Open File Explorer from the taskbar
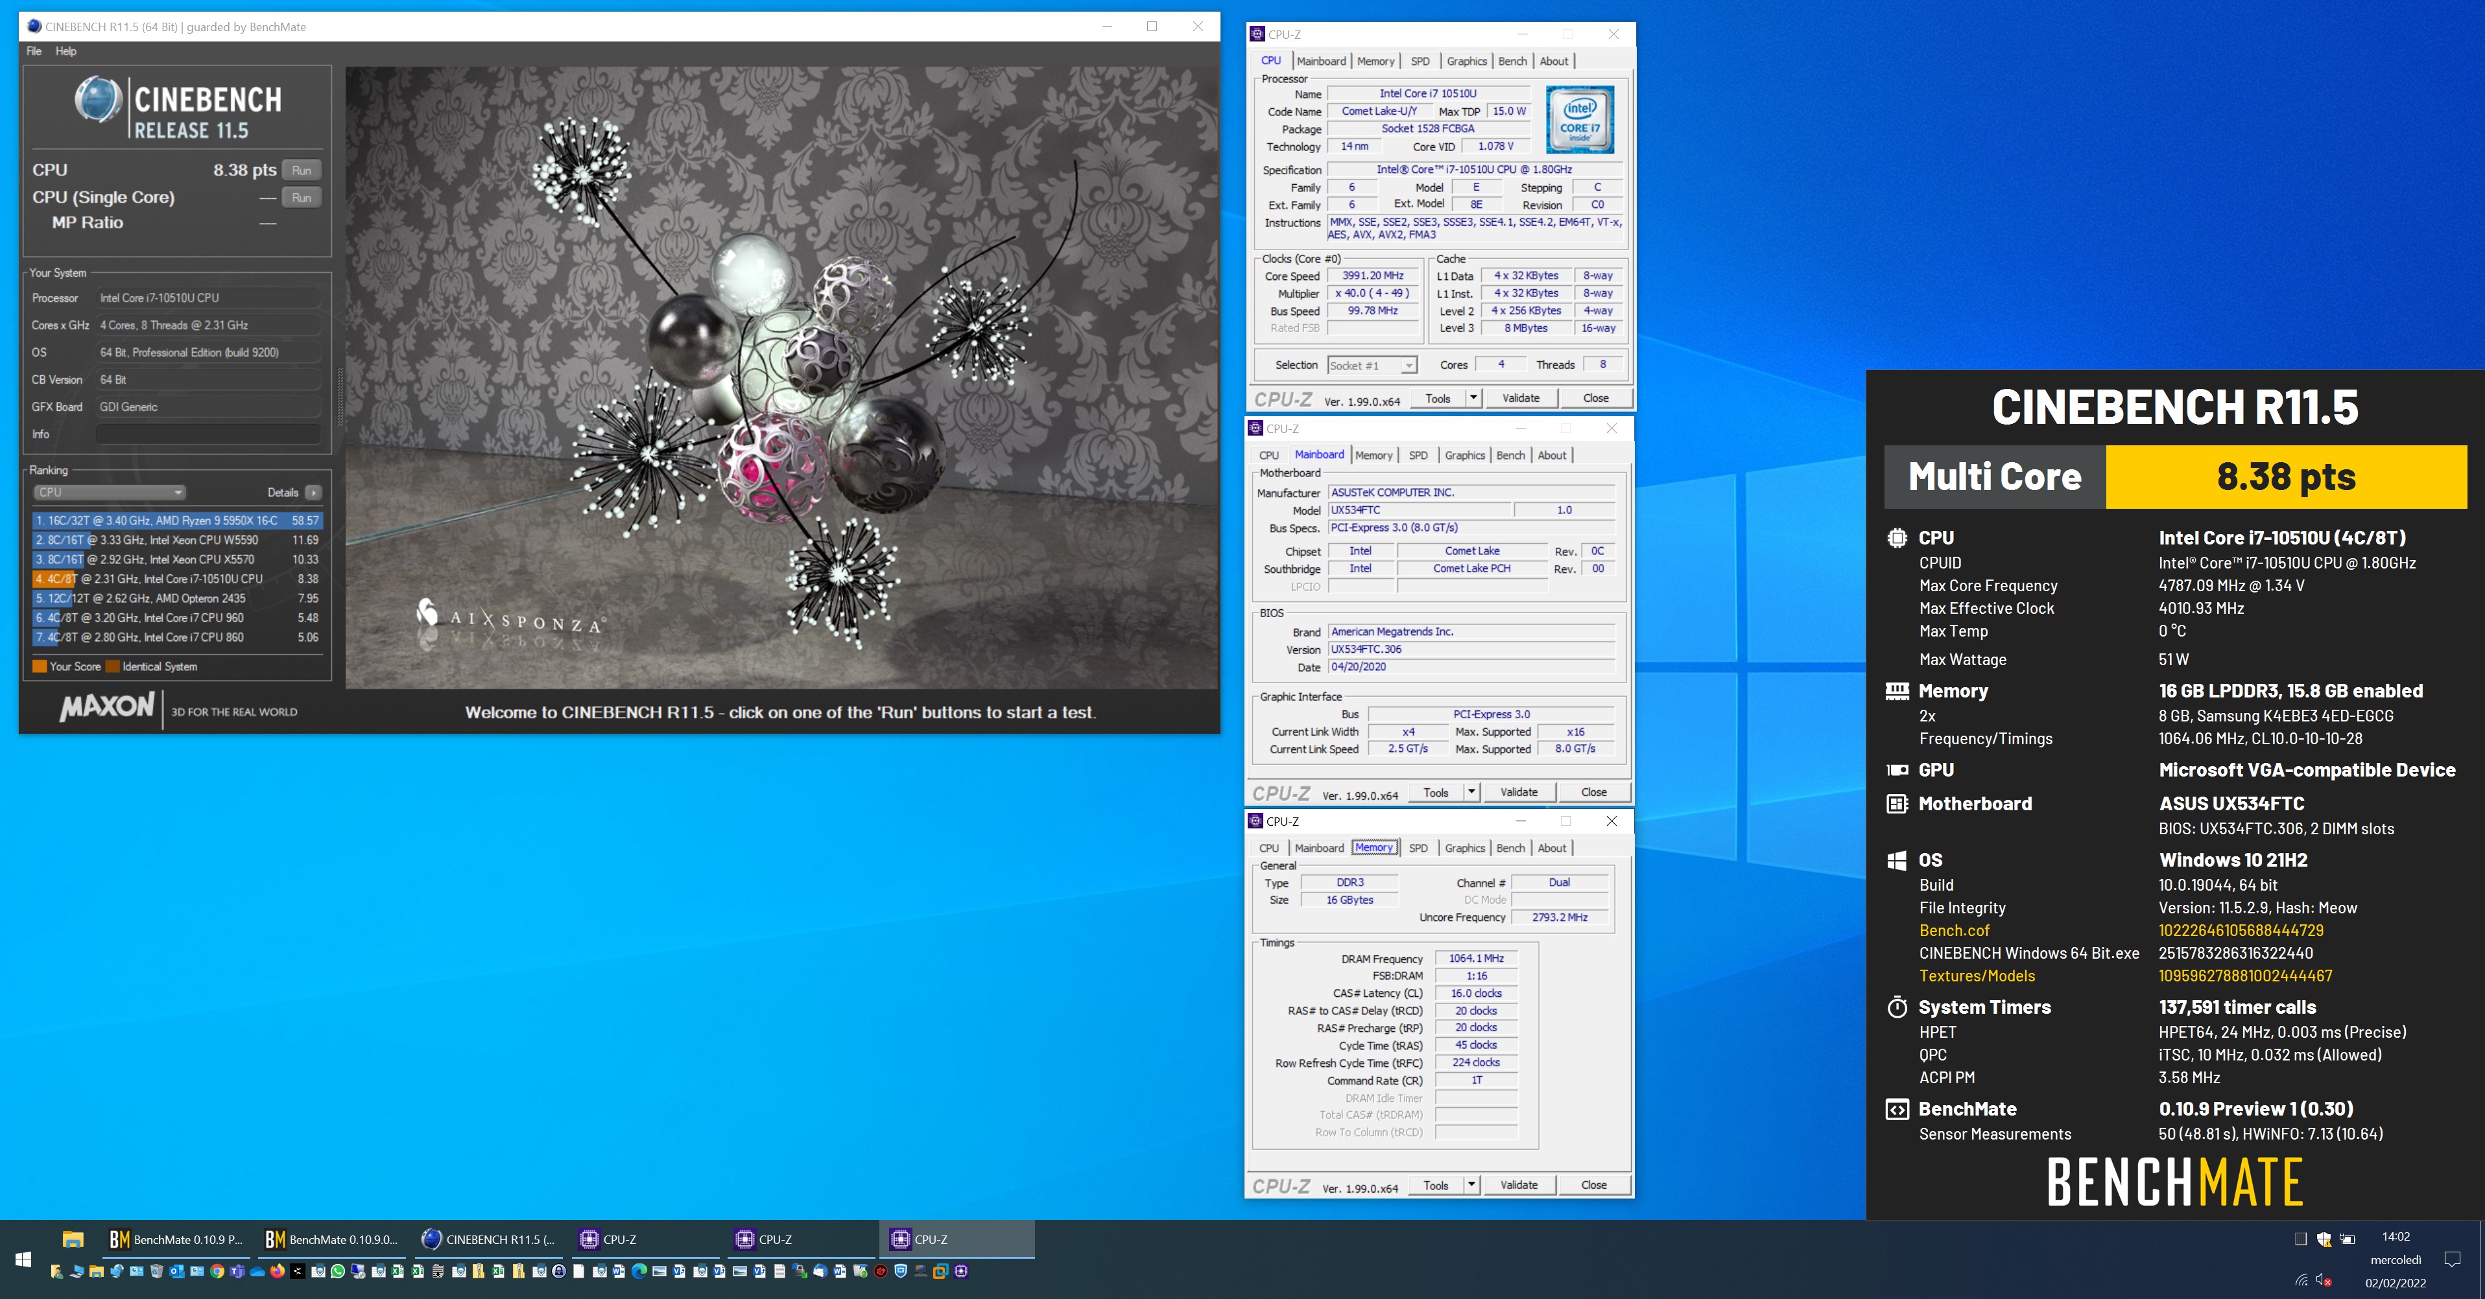 click(x=73, y=1239)
